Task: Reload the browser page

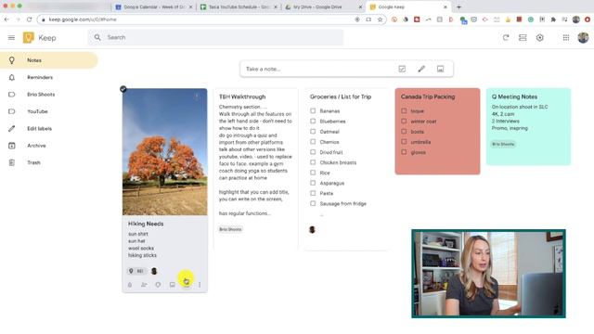Action: 29,19
